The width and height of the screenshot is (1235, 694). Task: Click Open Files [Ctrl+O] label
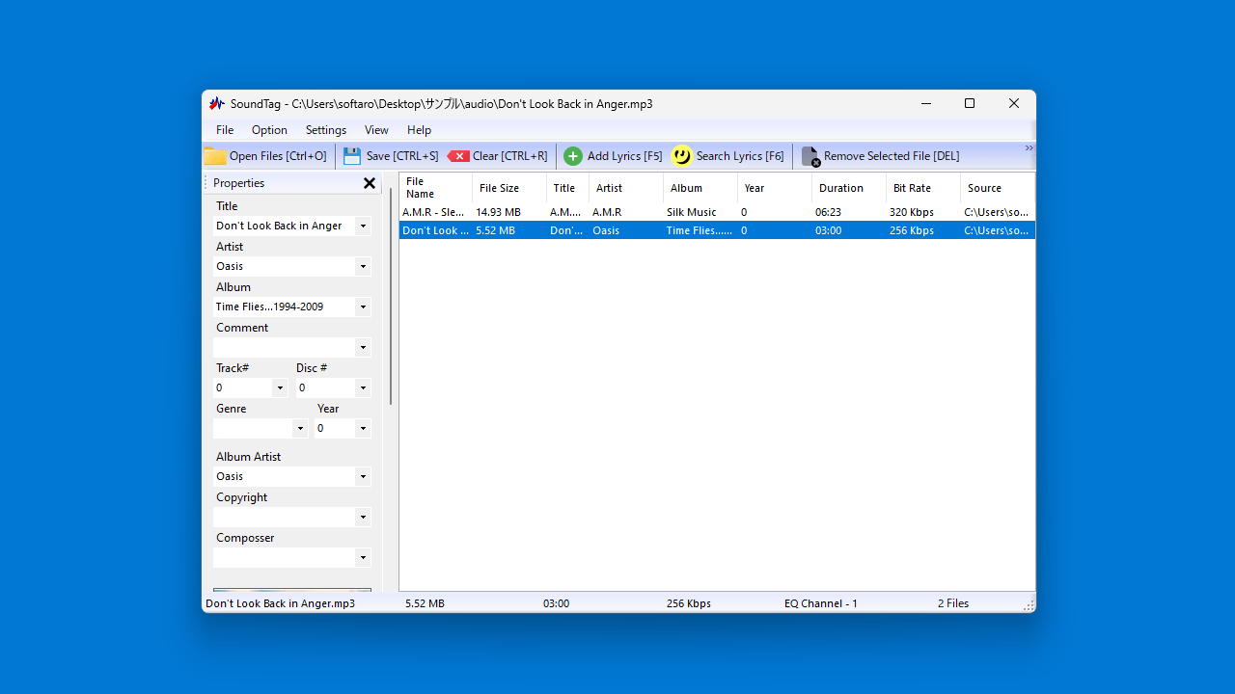(x=278, y=156)
